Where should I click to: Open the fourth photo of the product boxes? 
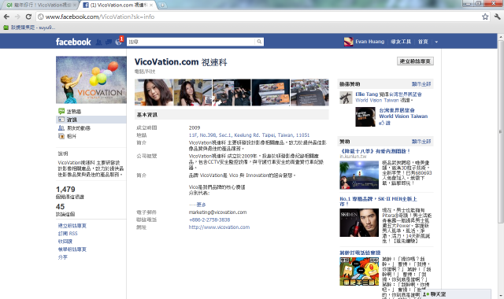tap(271, 93)
